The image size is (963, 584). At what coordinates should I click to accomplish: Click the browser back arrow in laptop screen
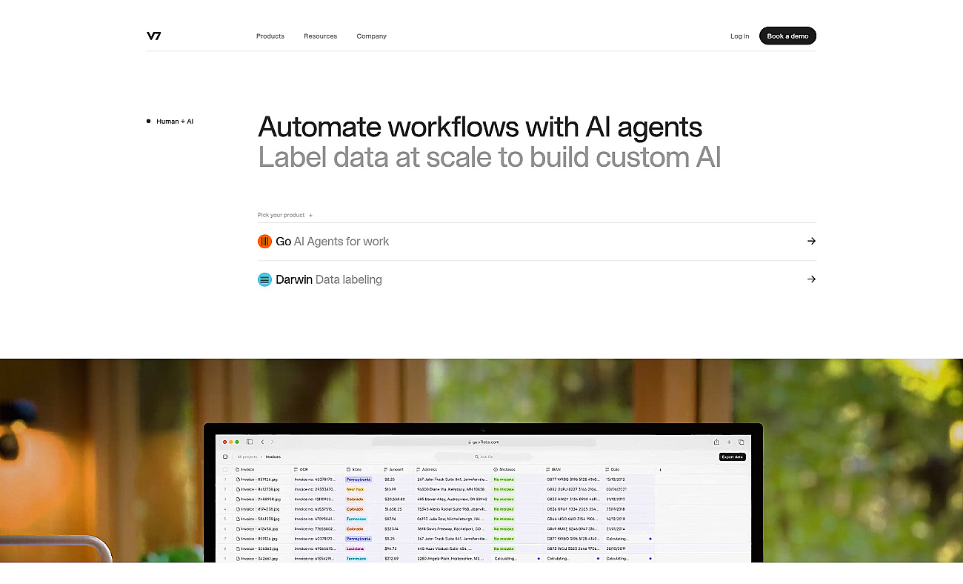(262, 442)
